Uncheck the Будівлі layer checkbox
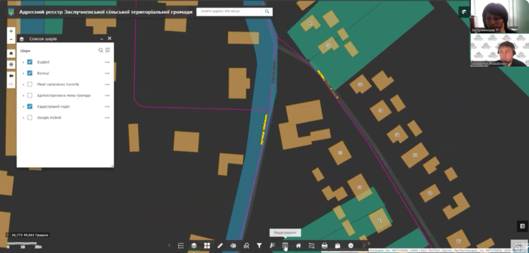The image size is (529, 253). point(30,62)
